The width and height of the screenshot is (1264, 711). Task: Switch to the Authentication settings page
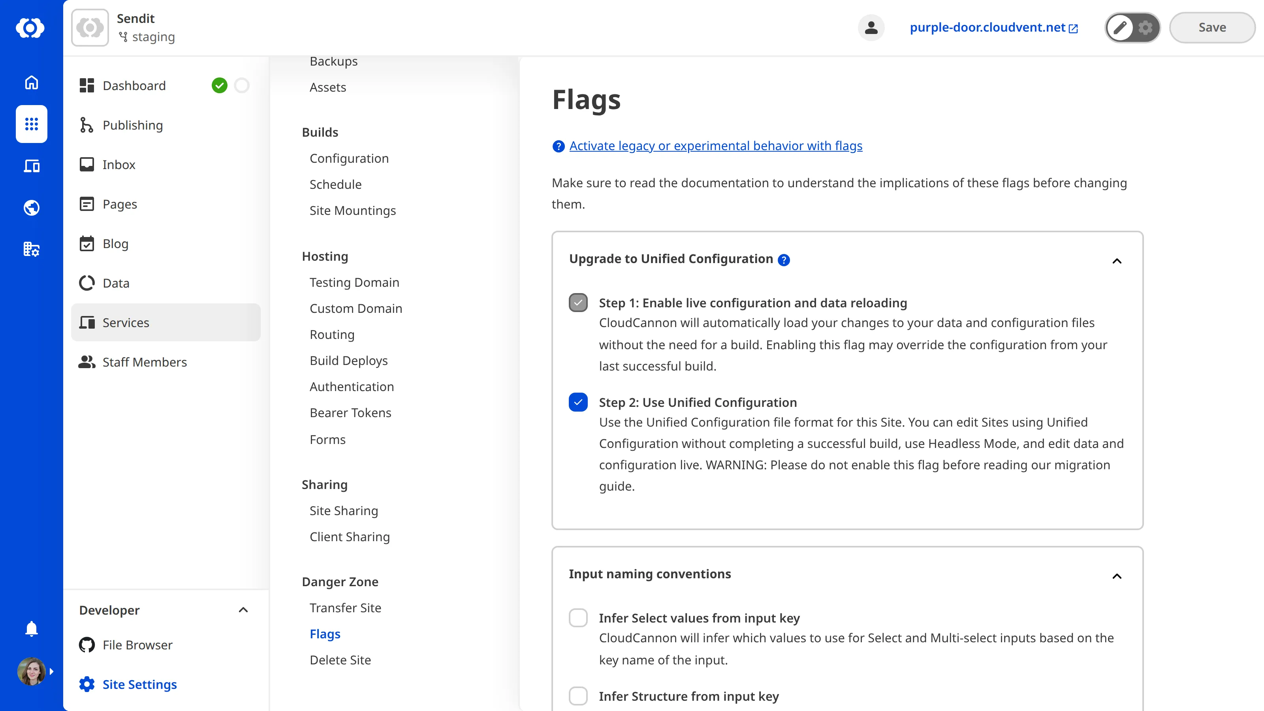tap(351, 387)
